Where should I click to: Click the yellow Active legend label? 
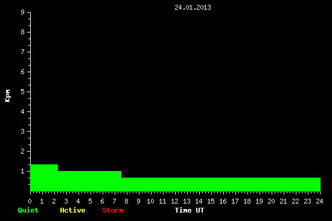point(72,210)
